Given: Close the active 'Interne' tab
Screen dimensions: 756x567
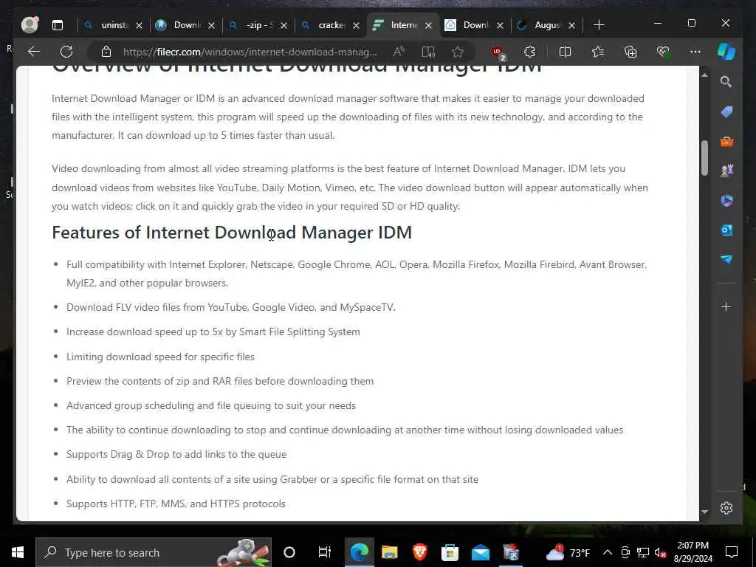Looking at the screenshot, I should [428, 26].
